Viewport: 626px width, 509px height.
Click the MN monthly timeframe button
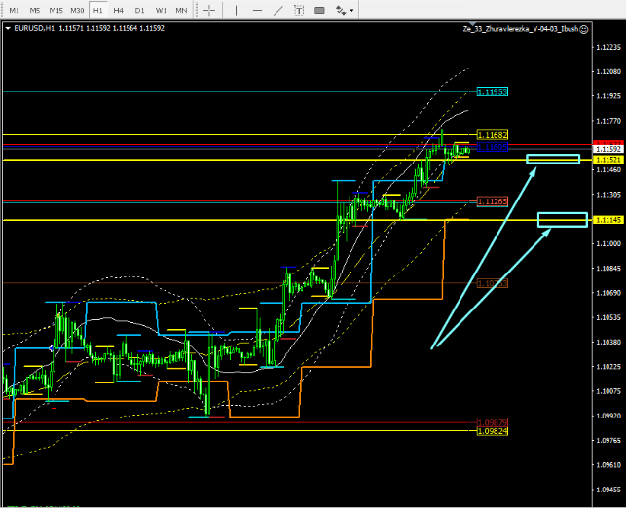(x=182, y=10)
